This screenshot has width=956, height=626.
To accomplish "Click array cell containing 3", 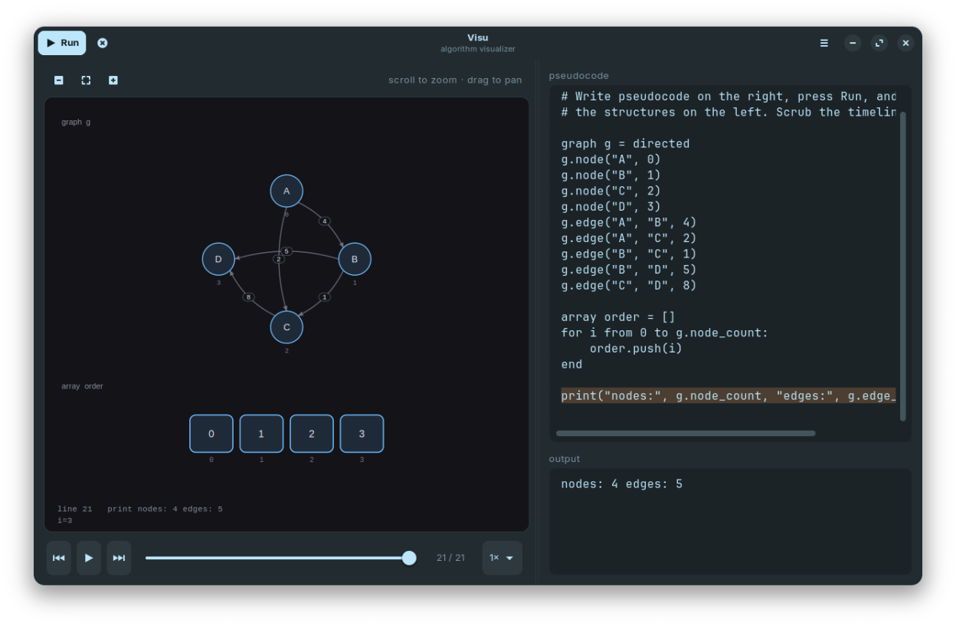I will pyautogui.click(x=362, y=434).
